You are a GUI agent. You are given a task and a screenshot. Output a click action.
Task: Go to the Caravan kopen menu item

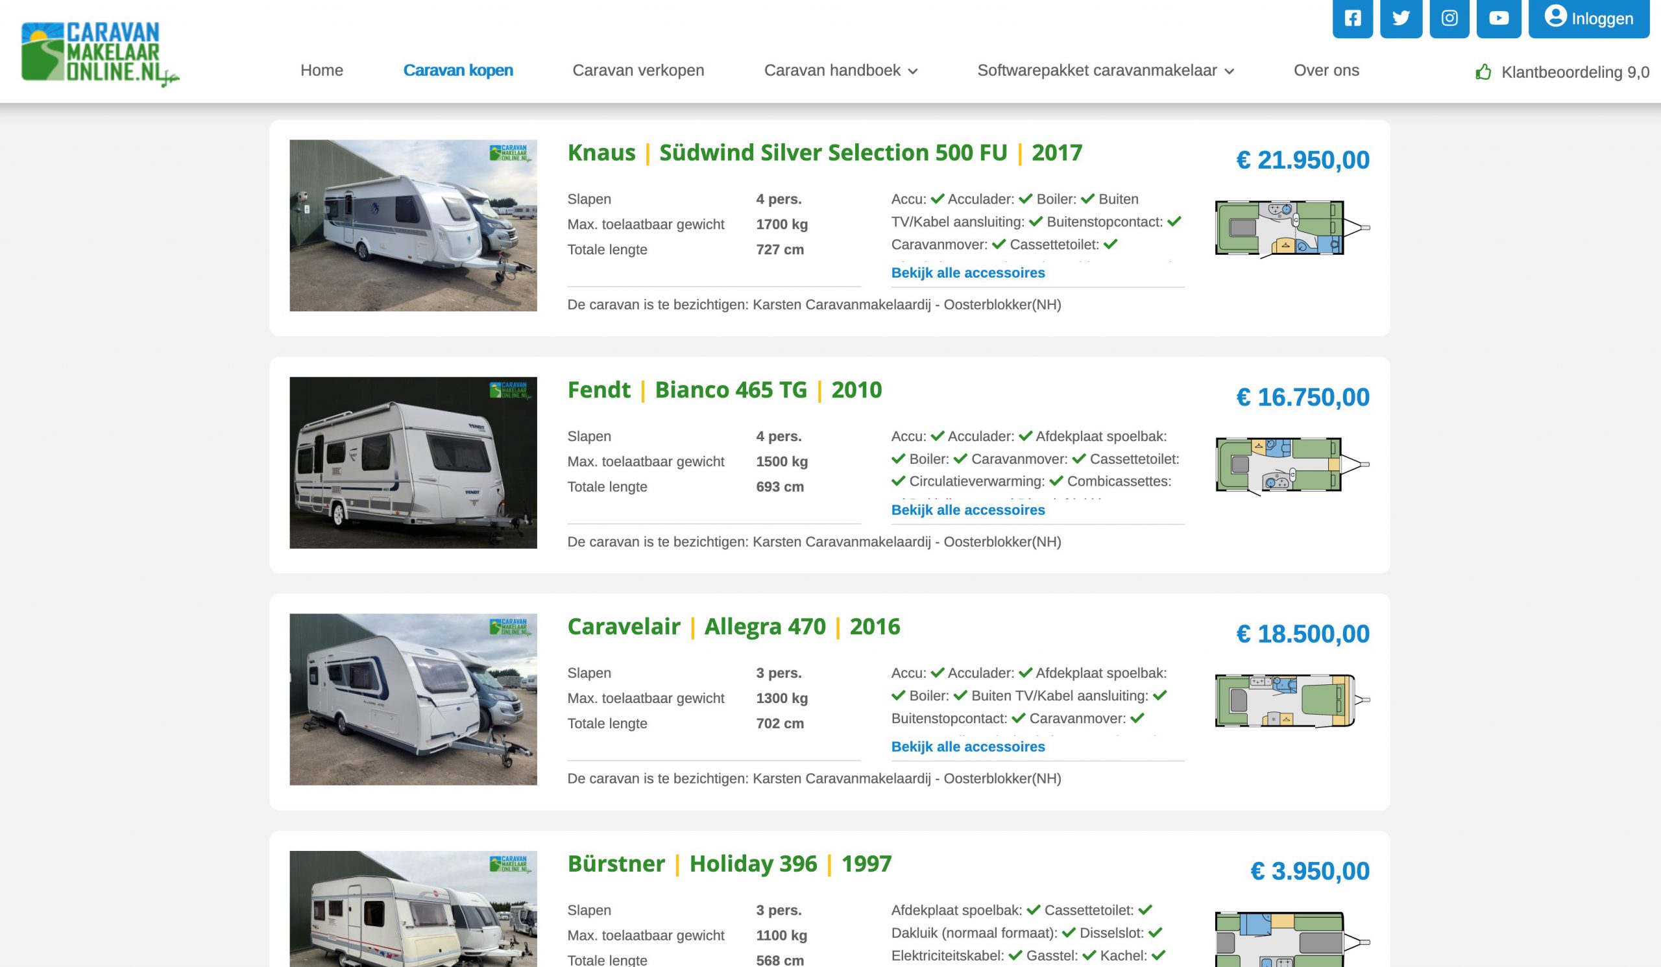tap(458, 71)
